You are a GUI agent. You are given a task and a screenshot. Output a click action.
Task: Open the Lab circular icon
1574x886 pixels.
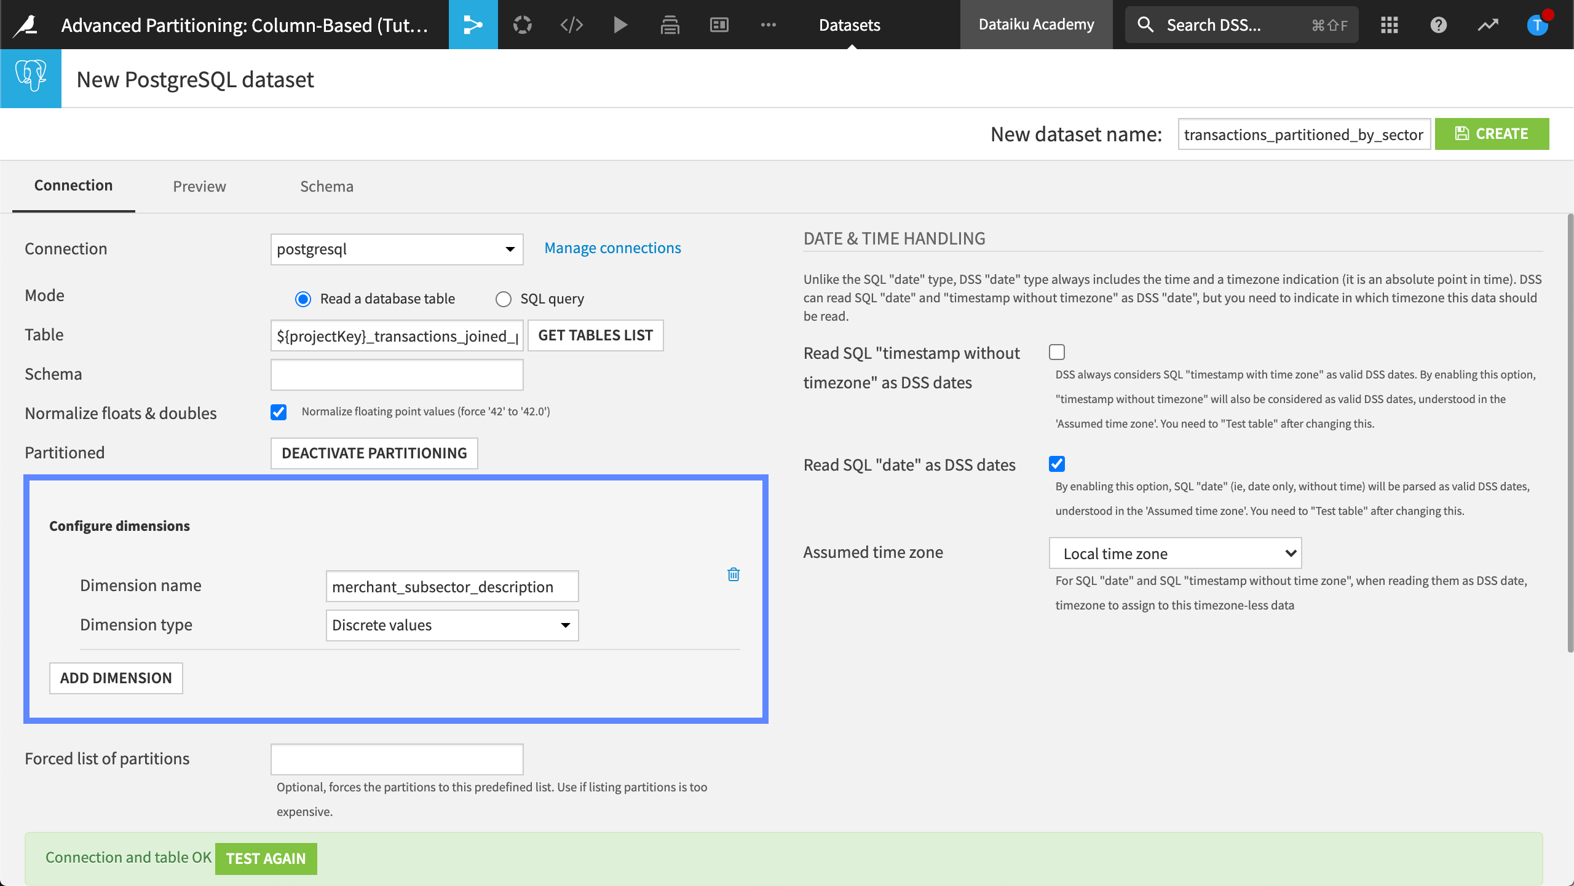[x=522, y=25]
